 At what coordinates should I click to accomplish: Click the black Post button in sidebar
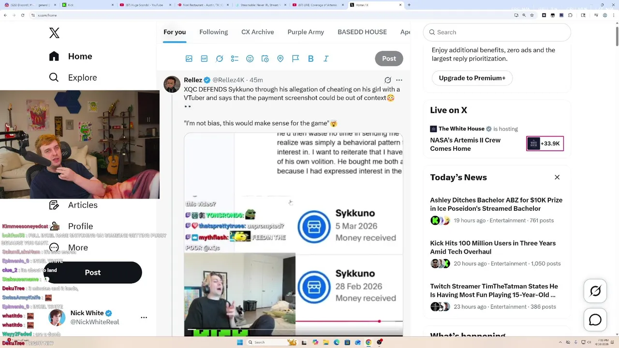click(x=93, y=273)
